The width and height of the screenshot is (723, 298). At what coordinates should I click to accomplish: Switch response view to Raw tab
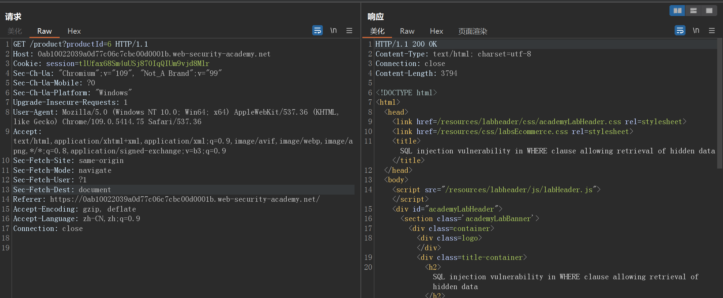[x=407, y=31]
